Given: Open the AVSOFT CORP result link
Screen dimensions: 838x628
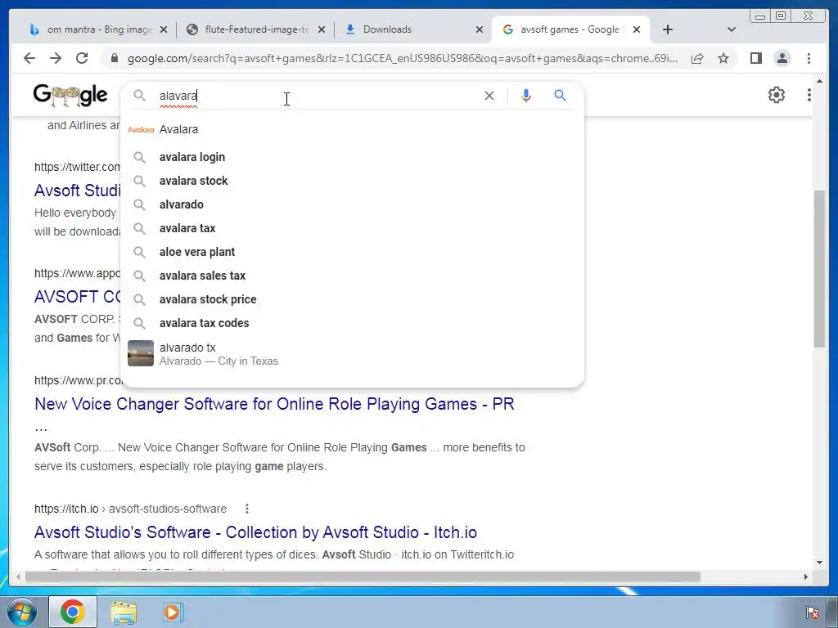Looking at the screenshot, I should (x=77, y=296).
